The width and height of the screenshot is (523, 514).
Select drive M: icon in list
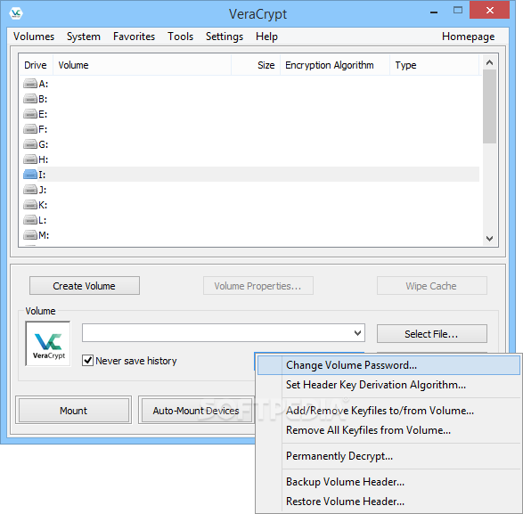30,235
